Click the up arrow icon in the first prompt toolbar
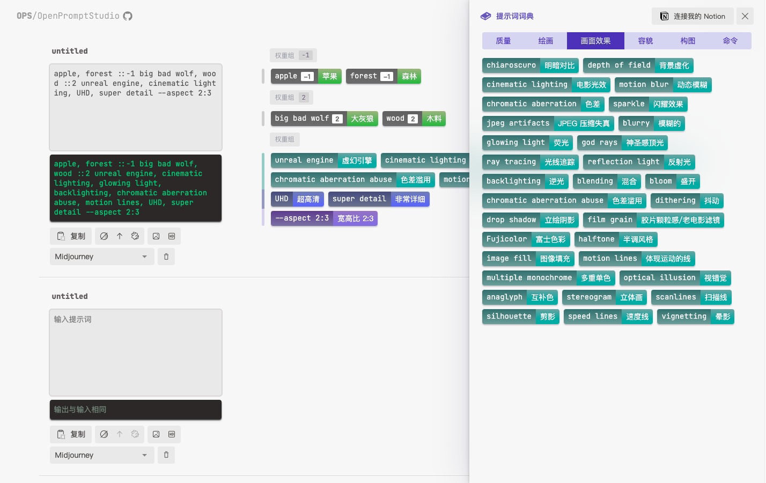766x483 pixels. pyautogui.click(x=120, y=236)
